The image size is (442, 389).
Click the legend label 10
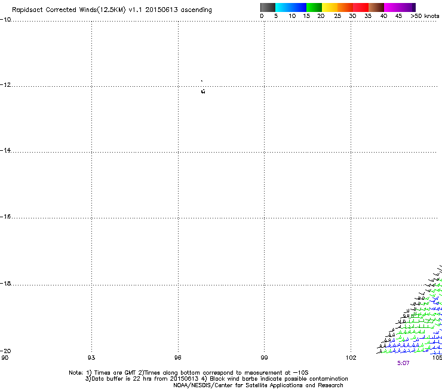click(x=292, y=16)
